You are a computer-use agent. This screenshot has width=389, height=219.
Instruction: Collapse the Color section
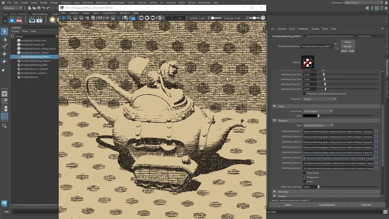click(x=274, y=106)
